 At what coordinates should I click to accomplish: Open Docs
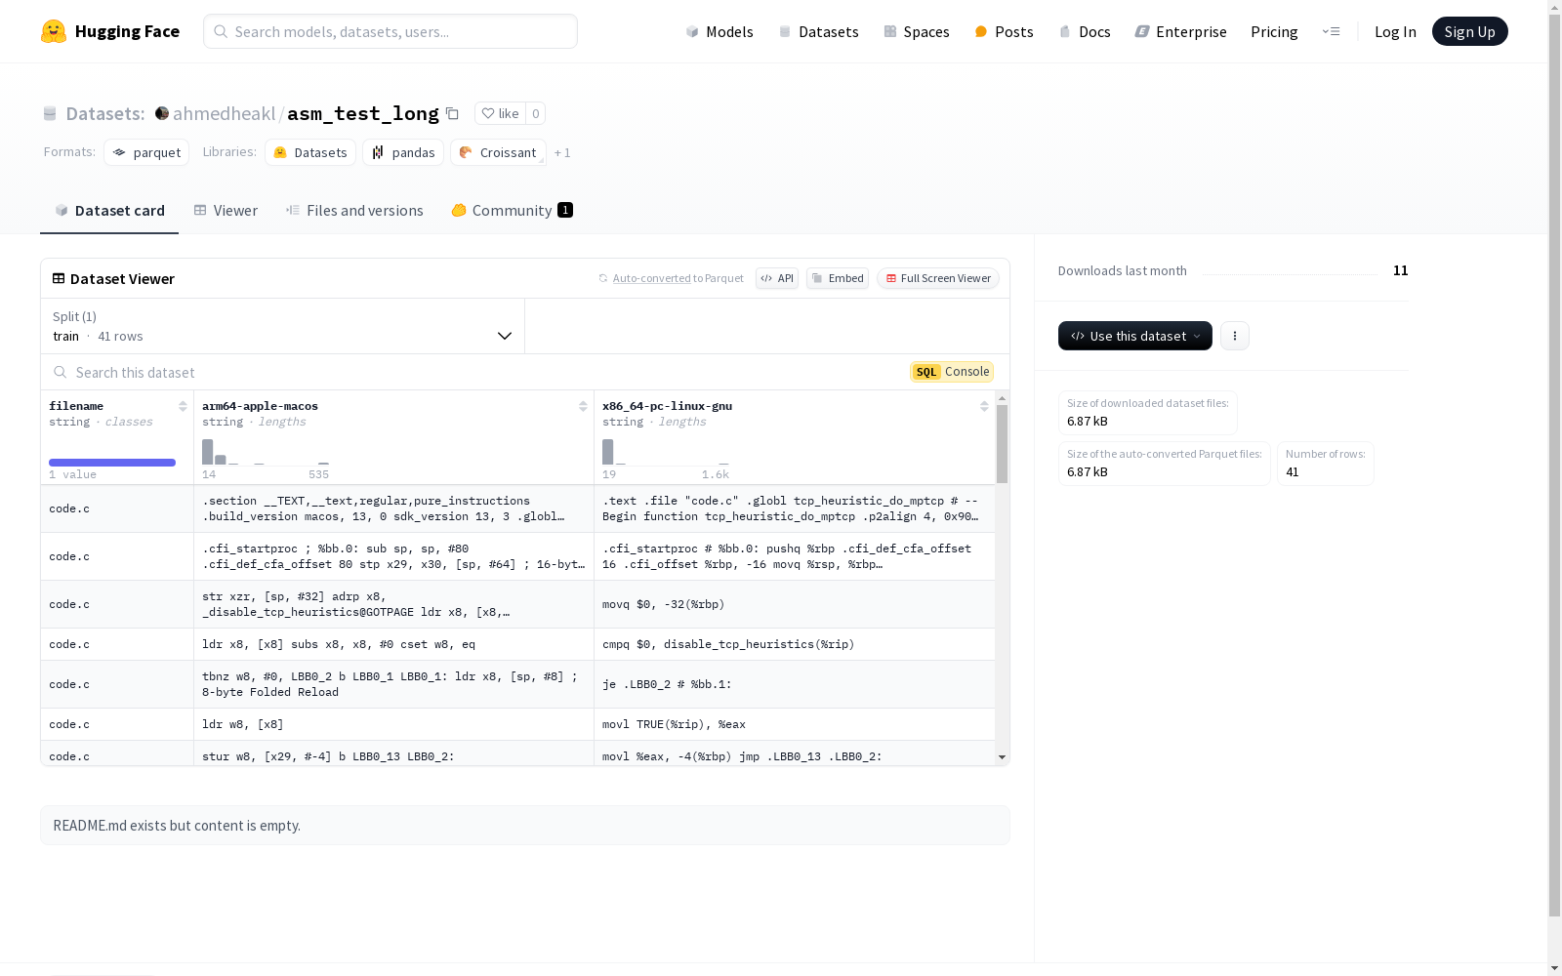[x=1085, y=31]
